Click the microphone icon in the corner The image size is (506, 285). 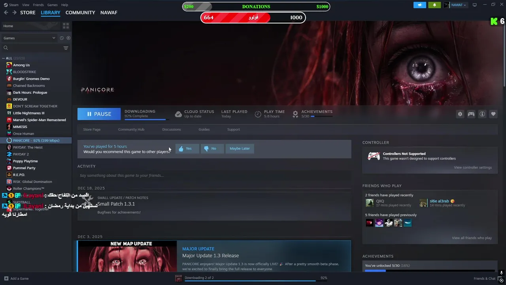pyautogui.click(x=501, y=273)
